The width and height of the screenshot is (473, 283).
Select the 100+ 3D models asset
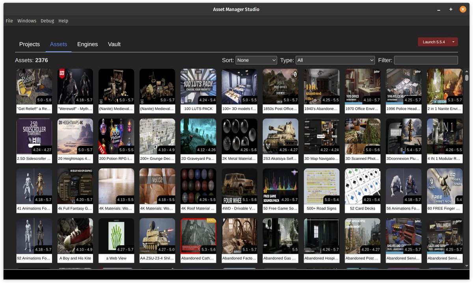point(239,91)
